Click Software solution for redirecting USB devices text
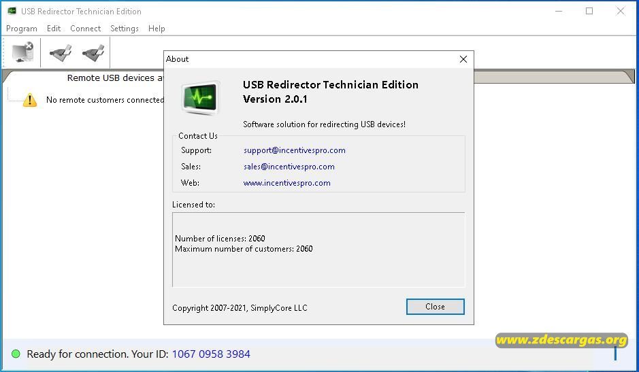Viewport: 639px width, 372px height. coord(324,124)
